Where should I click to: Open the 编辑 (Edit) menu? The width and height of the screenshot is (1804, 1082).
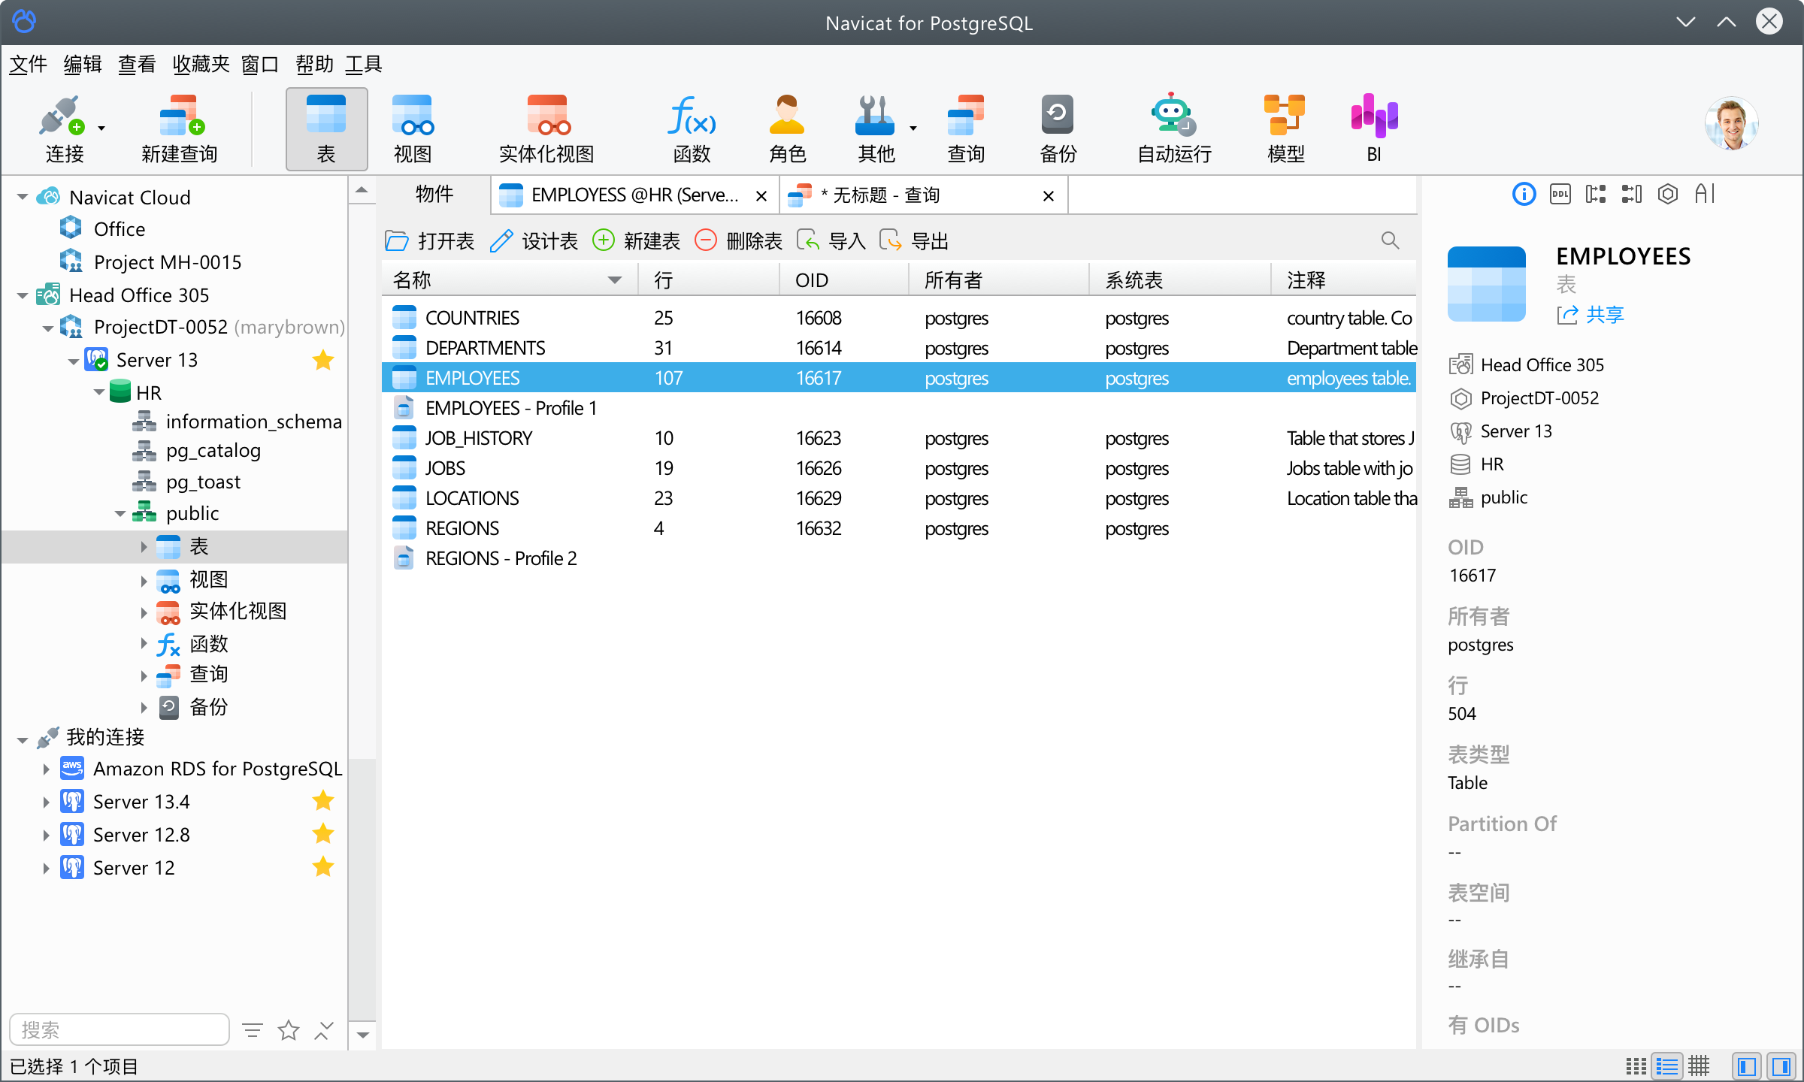[x=83, y=65]
